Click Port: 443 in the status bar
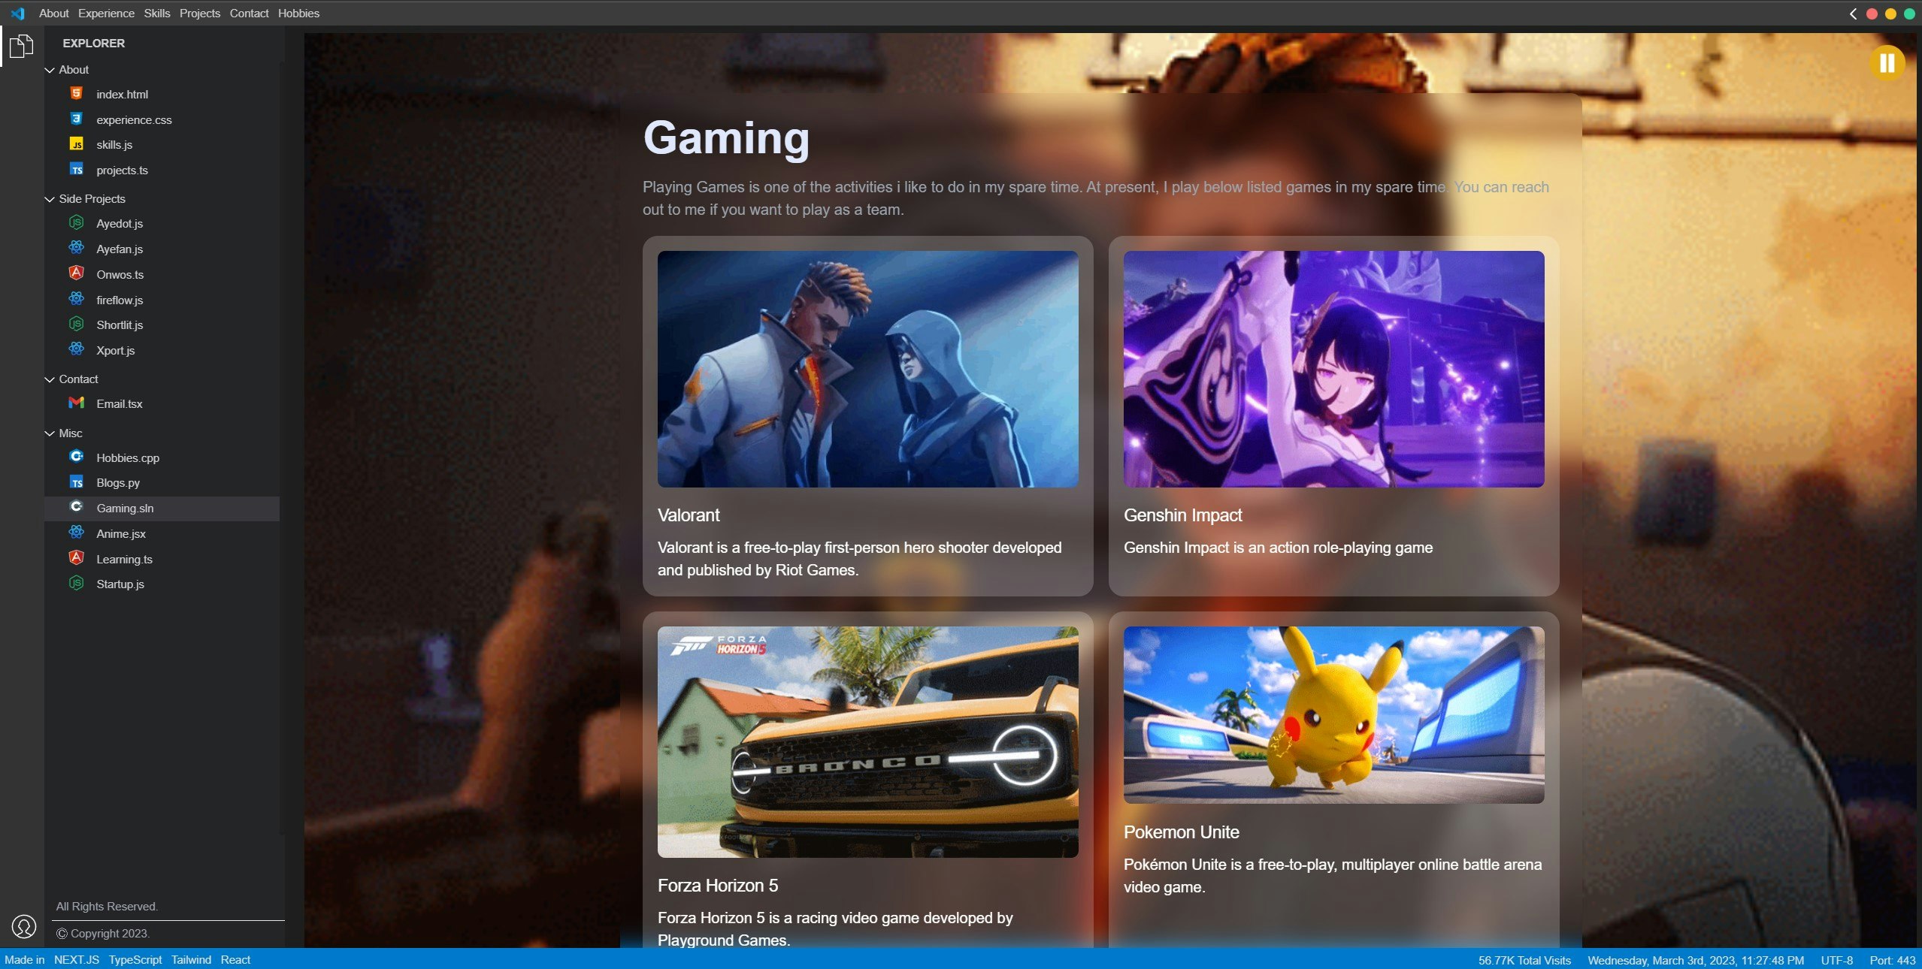 [x=1893, y=961]
